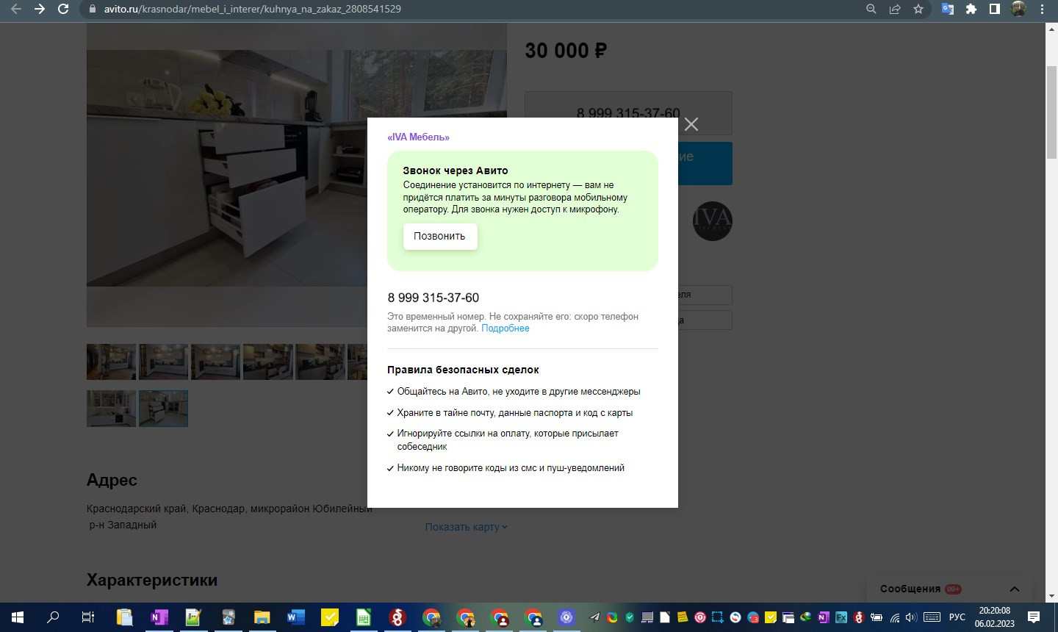Open OneNote from the taskbar
This screenshot has width=1058, height=632.
pos(159,617)
